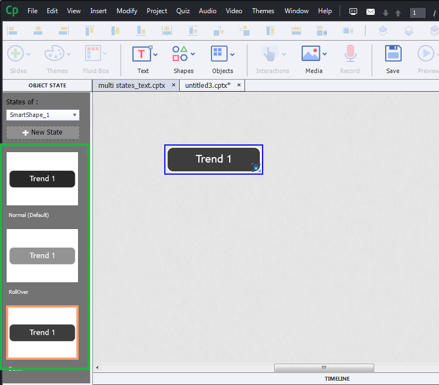Click the Slides add button
Viewport: 439px width, 385px height.
[15, 53]
